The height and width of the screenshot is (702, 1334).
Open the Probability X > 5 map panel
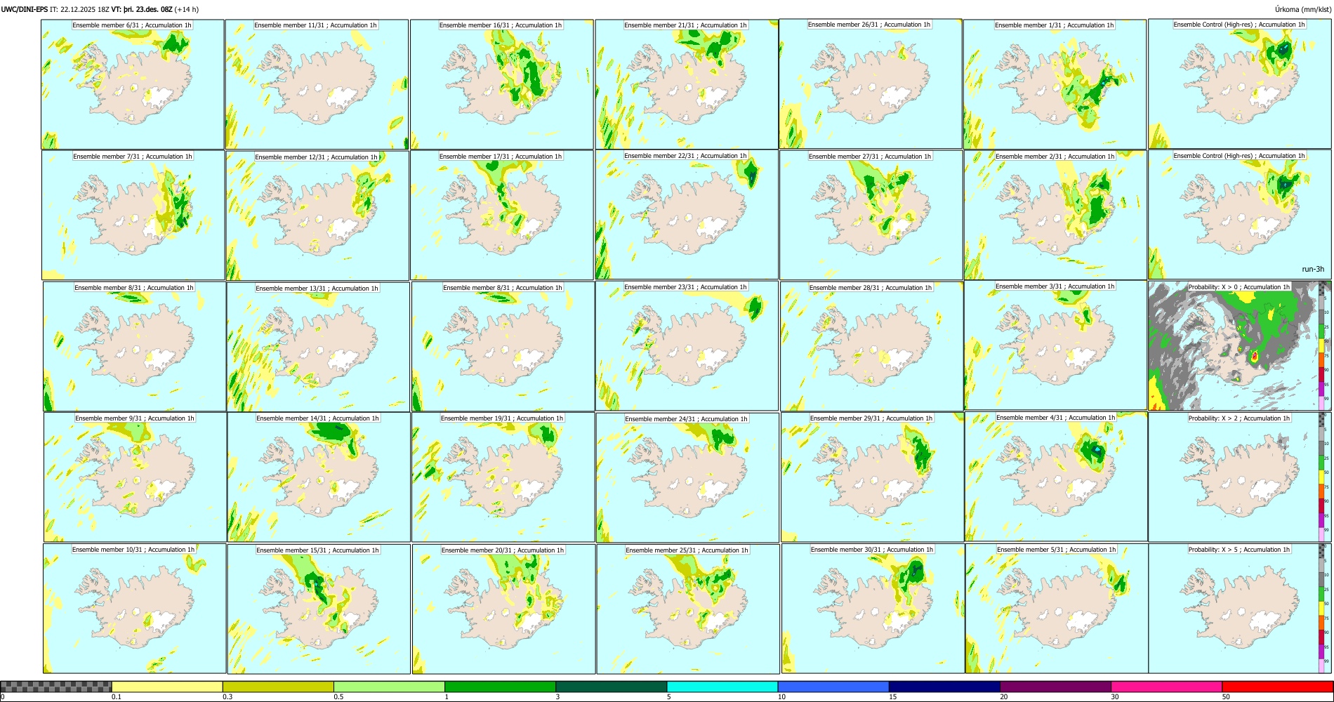pos(1240,609)
